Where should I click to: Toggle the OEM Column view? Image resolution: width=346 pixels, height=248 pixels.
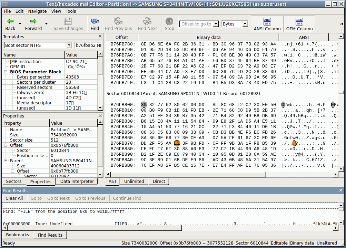click(299, 24)
